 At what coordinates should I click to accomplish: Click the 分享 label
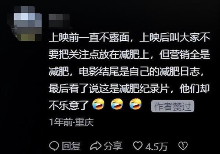pos(113,146)
